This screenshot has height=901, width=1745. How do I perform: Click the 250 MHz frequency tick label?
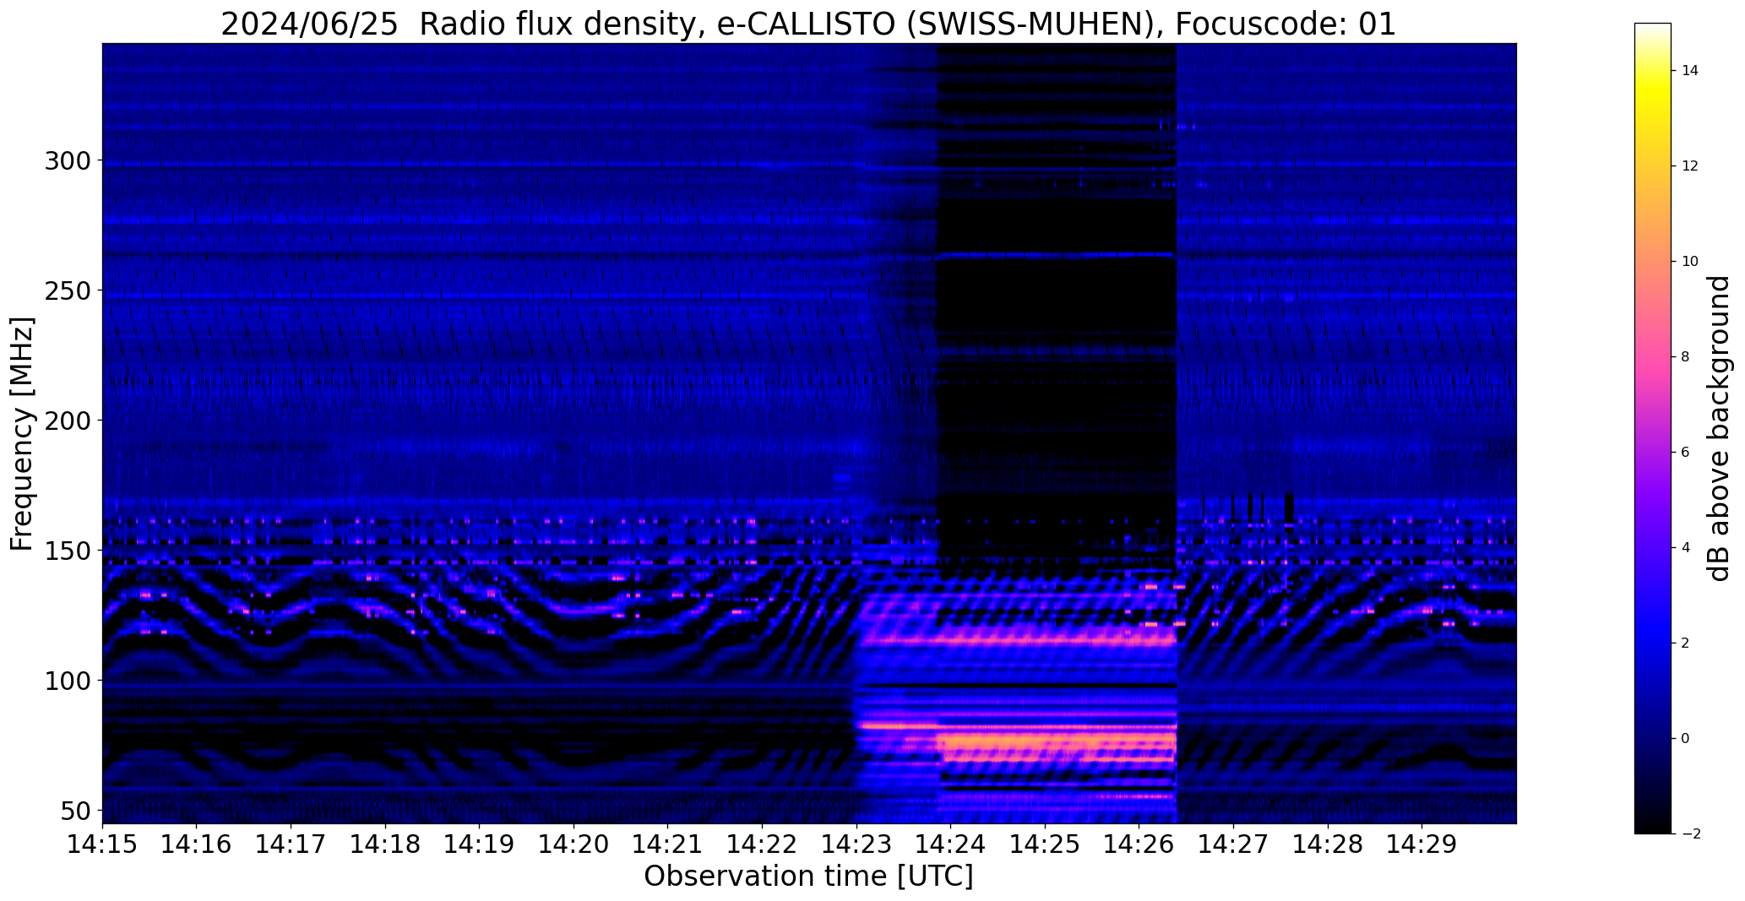pos(68,290)
